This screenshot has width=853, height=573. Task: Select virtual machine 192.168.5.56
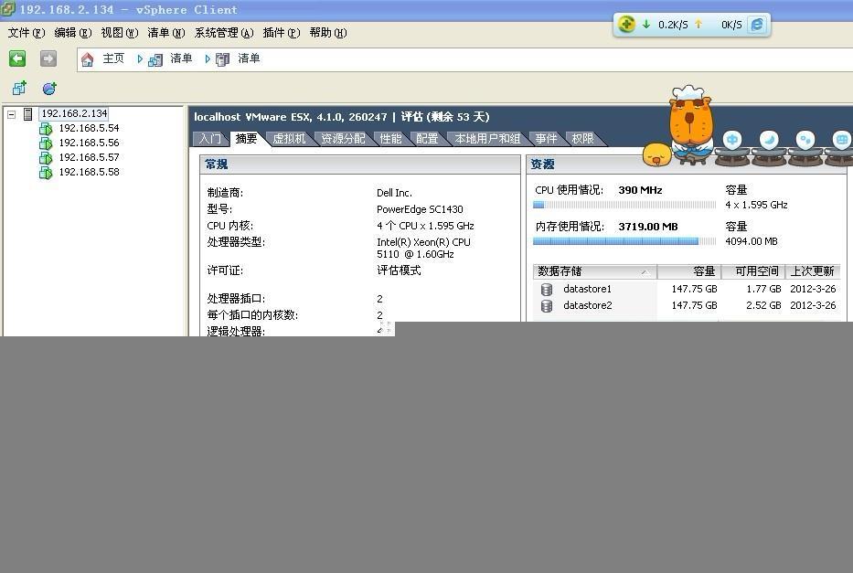(90, 143)
